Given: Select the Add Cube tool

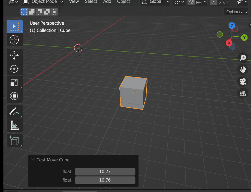Looking at the screenshot, I should (x=15, y=141).
